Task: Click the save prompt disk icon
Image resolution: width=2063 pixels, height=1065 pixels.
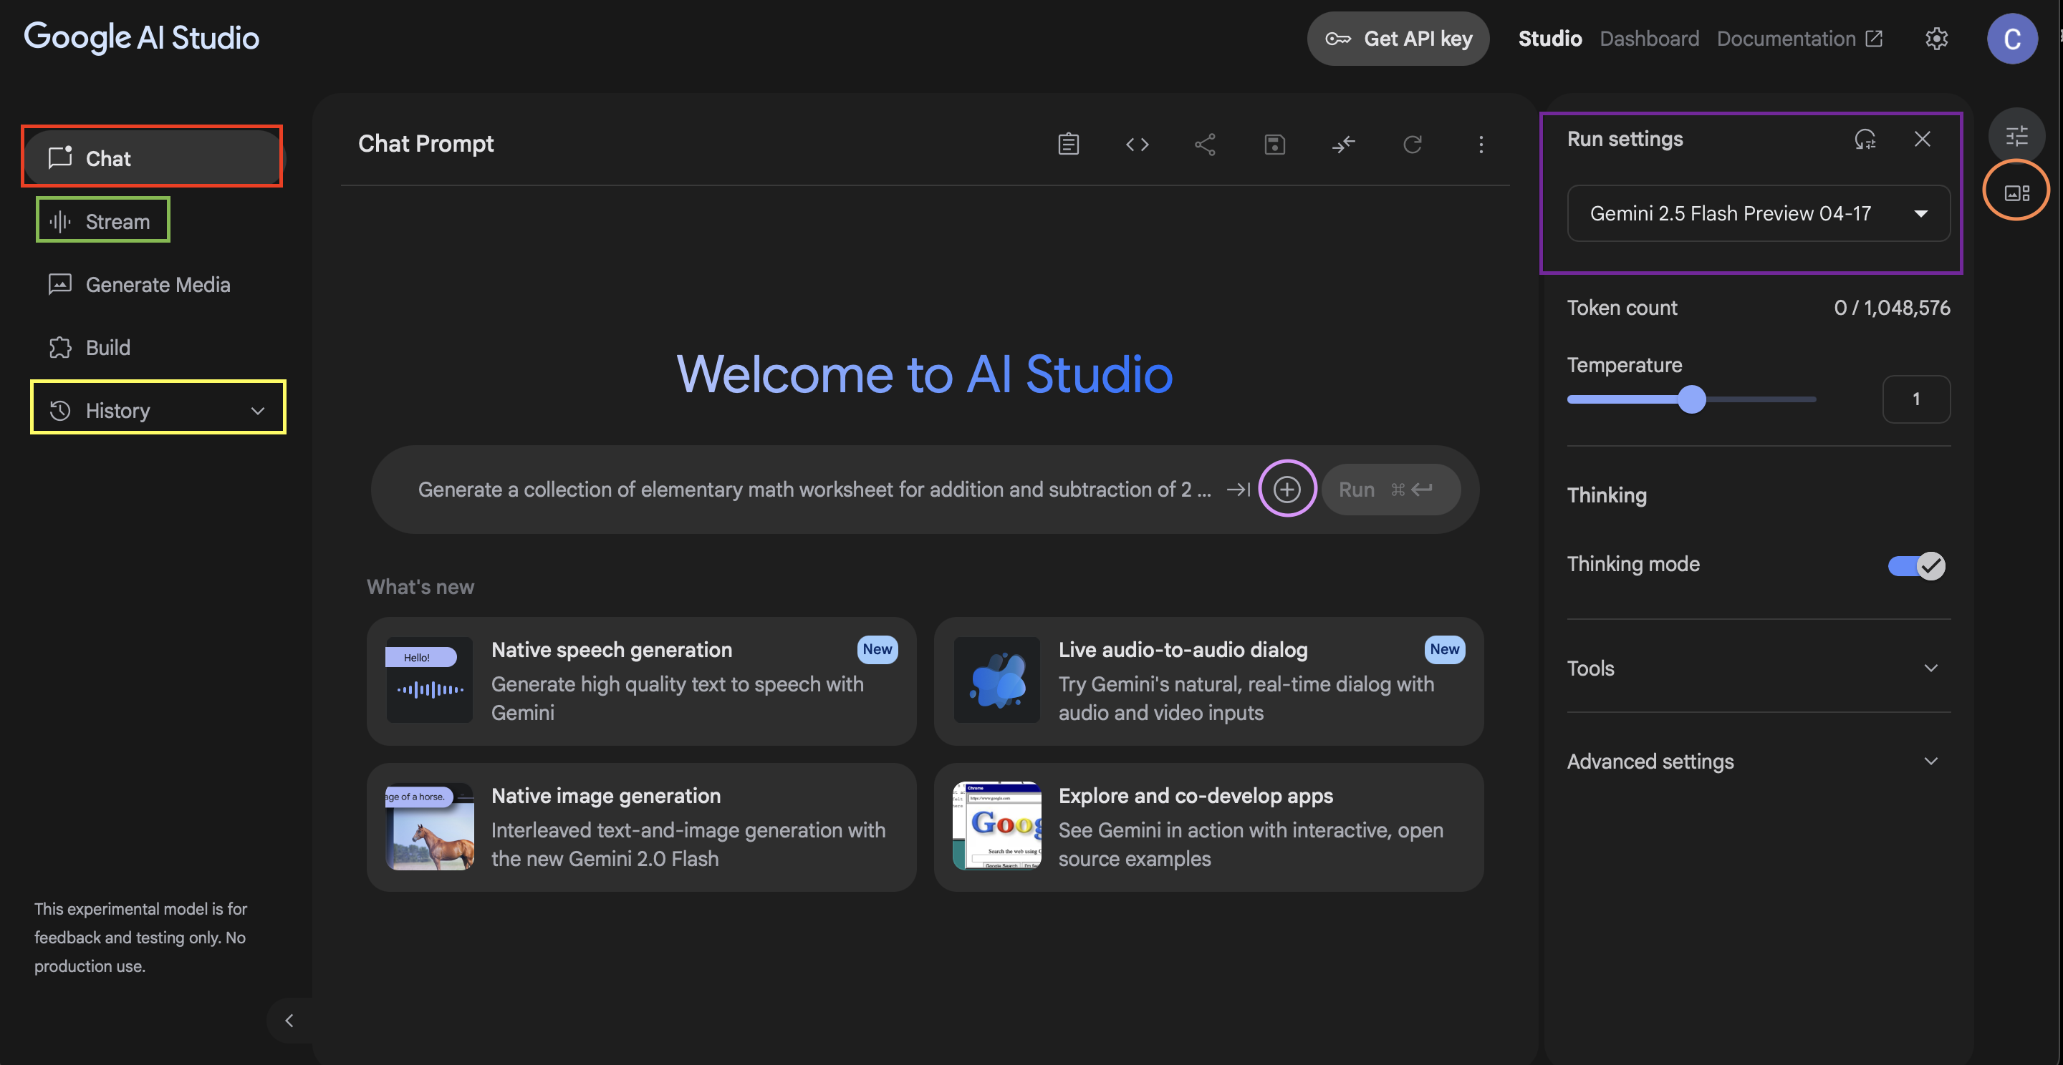Action: 1274,144
